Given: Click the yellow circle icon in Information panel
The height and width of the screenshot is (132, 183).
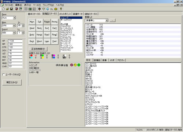Looking at the screenshot, I should coord(75,65).
